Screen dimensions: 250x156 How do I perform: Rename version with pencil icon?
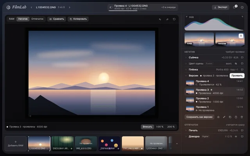pos(224,117)
